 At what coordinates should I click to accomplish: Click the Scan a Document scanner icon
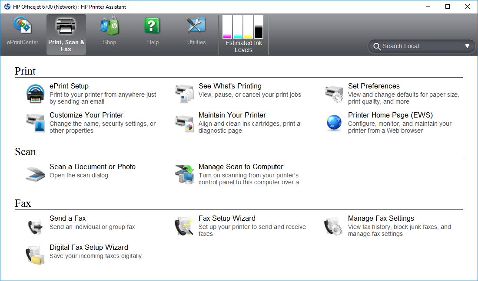coord(35,174)
